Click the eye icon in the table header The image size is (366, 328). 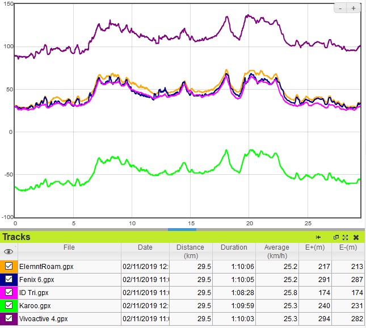coord(9,251)
